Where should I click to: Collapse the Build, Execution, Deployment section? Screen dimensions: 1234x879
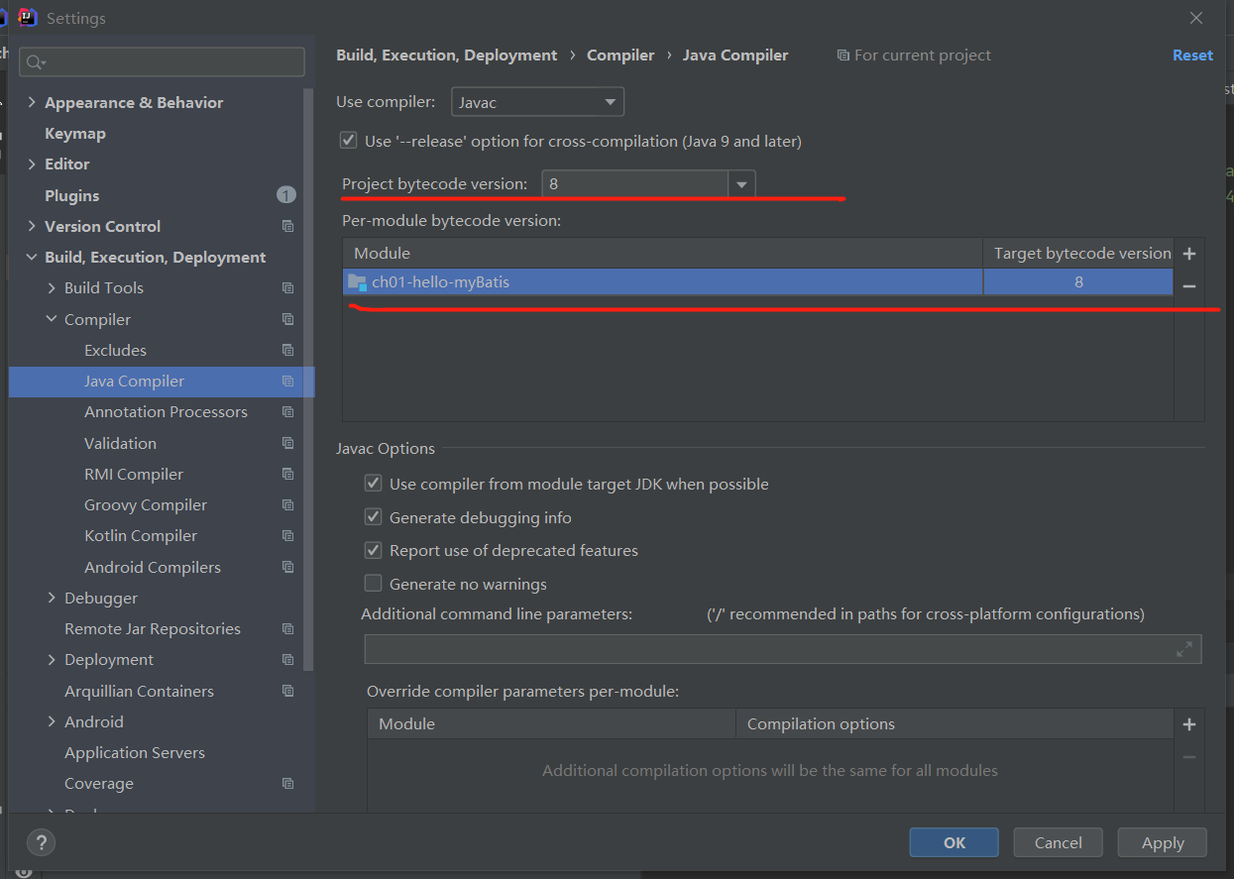(32, 258)
